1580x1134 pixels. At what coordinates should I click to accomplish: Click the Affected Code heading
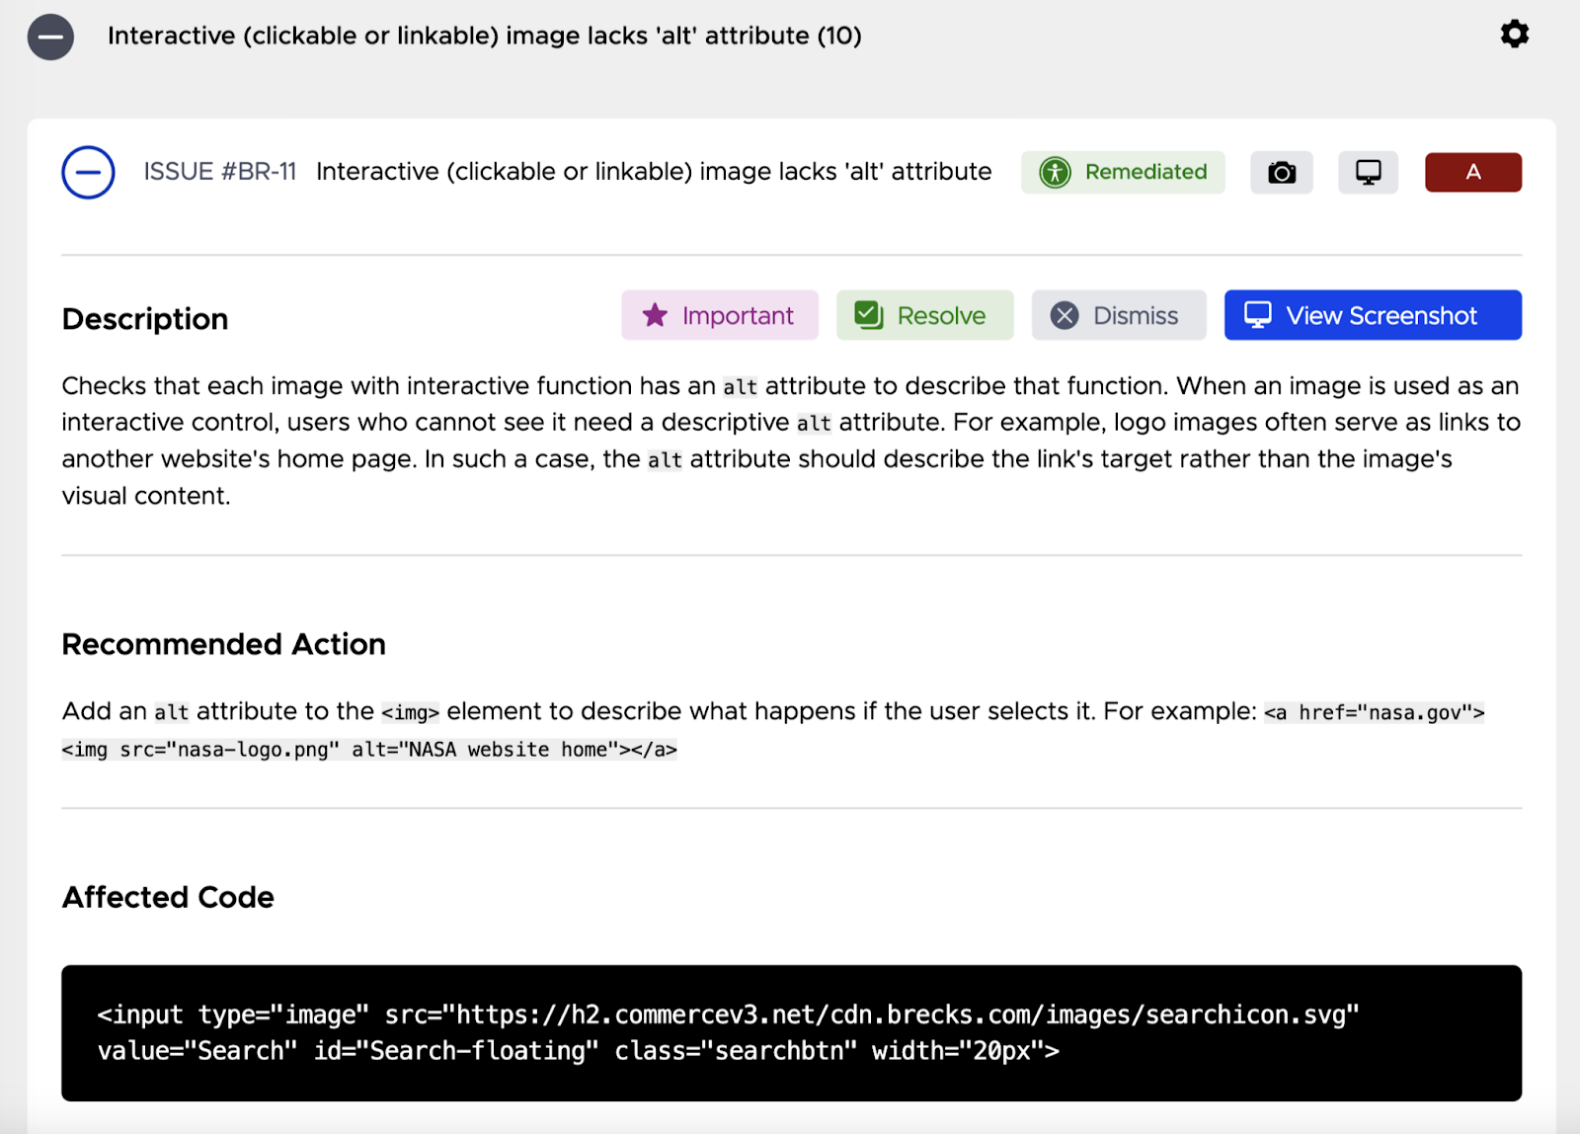click(168, 897)
